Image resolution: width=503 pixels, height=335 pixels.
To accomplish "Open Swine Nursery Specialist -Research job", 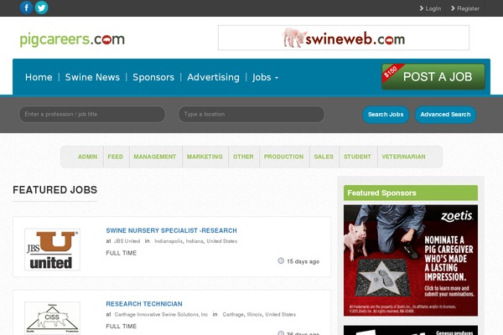I will 171,230.
